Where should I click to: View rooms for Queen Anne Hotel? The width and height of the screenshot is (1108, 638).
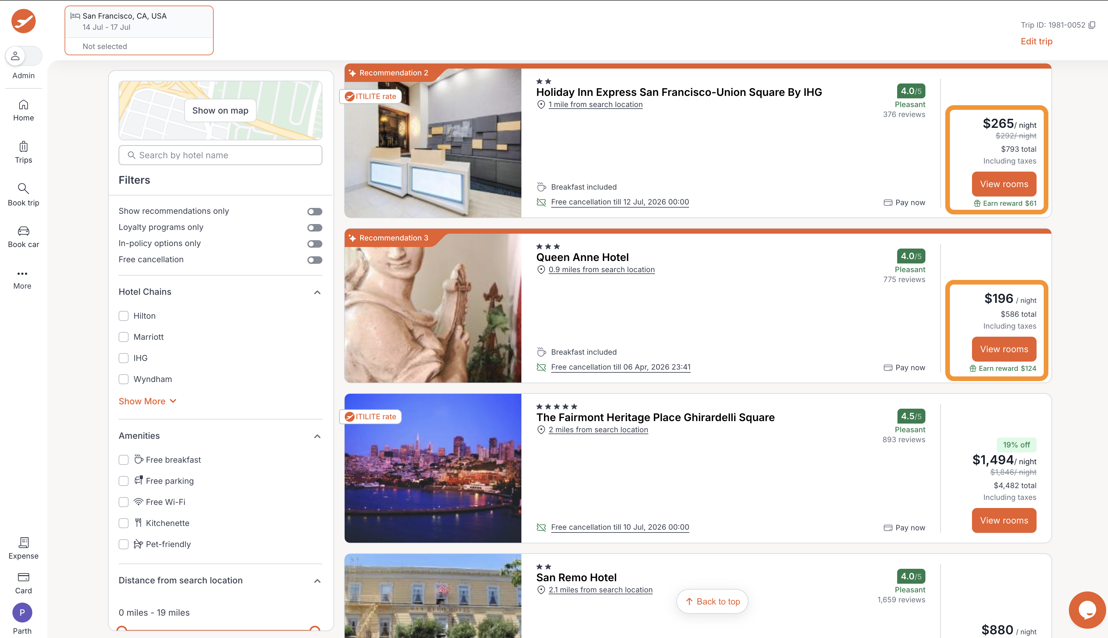tap(1003, 349)
